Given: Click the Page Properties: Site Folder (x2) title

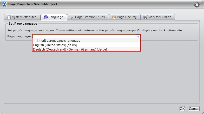Looking at the screenshot, I should pyautogui.click(x=33, y=4).
